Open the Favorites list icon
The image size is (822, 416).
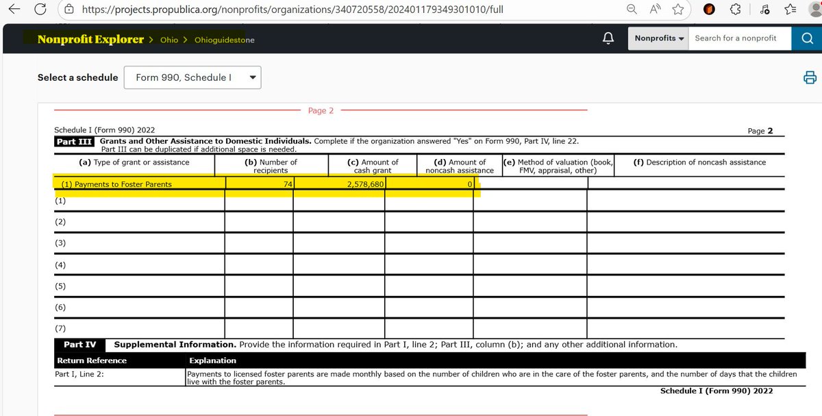[x=790, y=10]
